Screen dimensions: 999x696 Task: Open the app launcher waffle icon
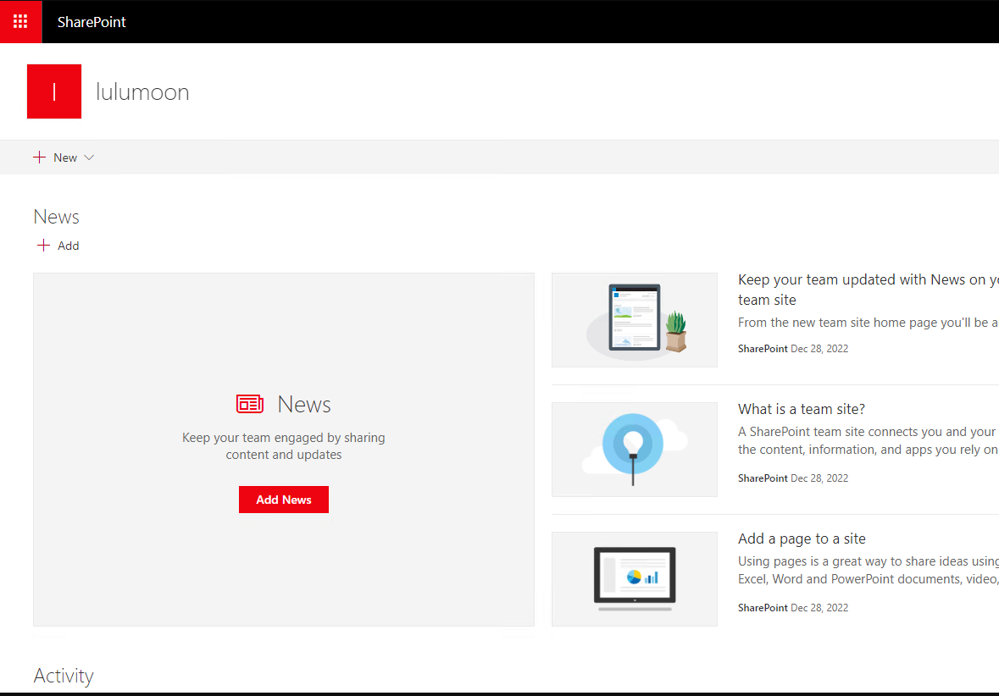20,22
